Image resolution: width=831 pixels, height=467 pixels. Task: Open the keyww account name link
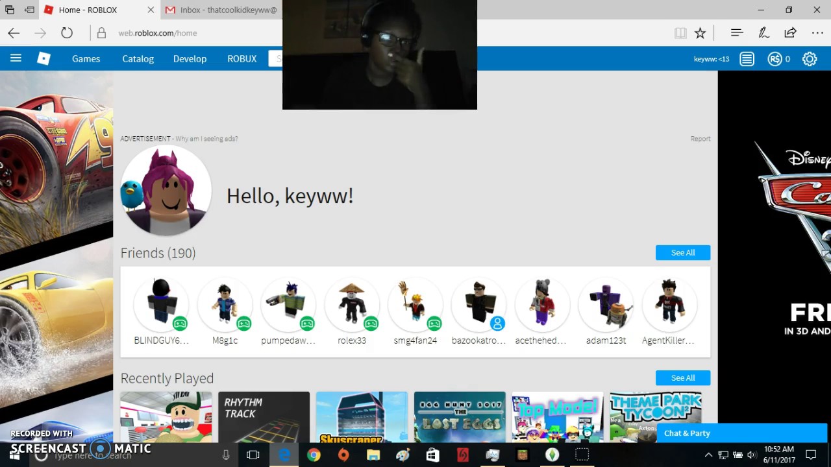click(x=712, y=59)
